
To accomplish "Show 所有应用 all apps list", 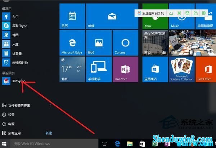I will coord(11,133).
